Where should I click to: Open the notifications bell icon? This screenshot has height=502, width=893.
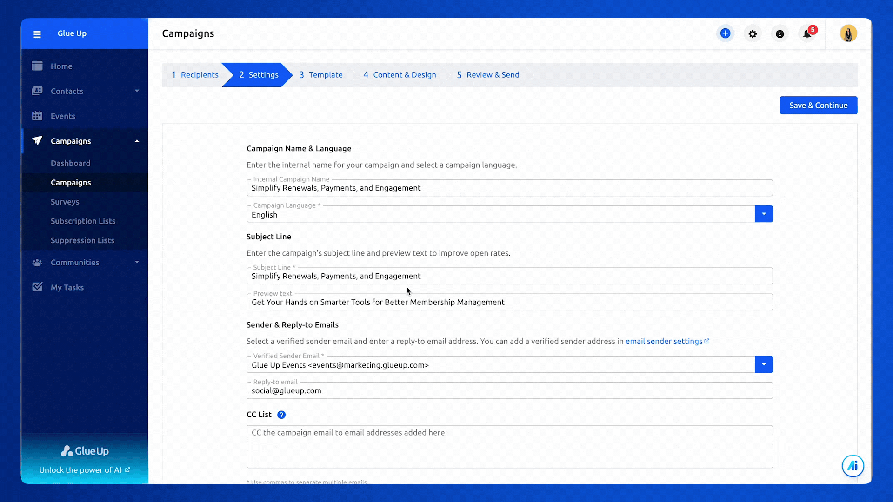pyautogui.click(x=807, y=34)
